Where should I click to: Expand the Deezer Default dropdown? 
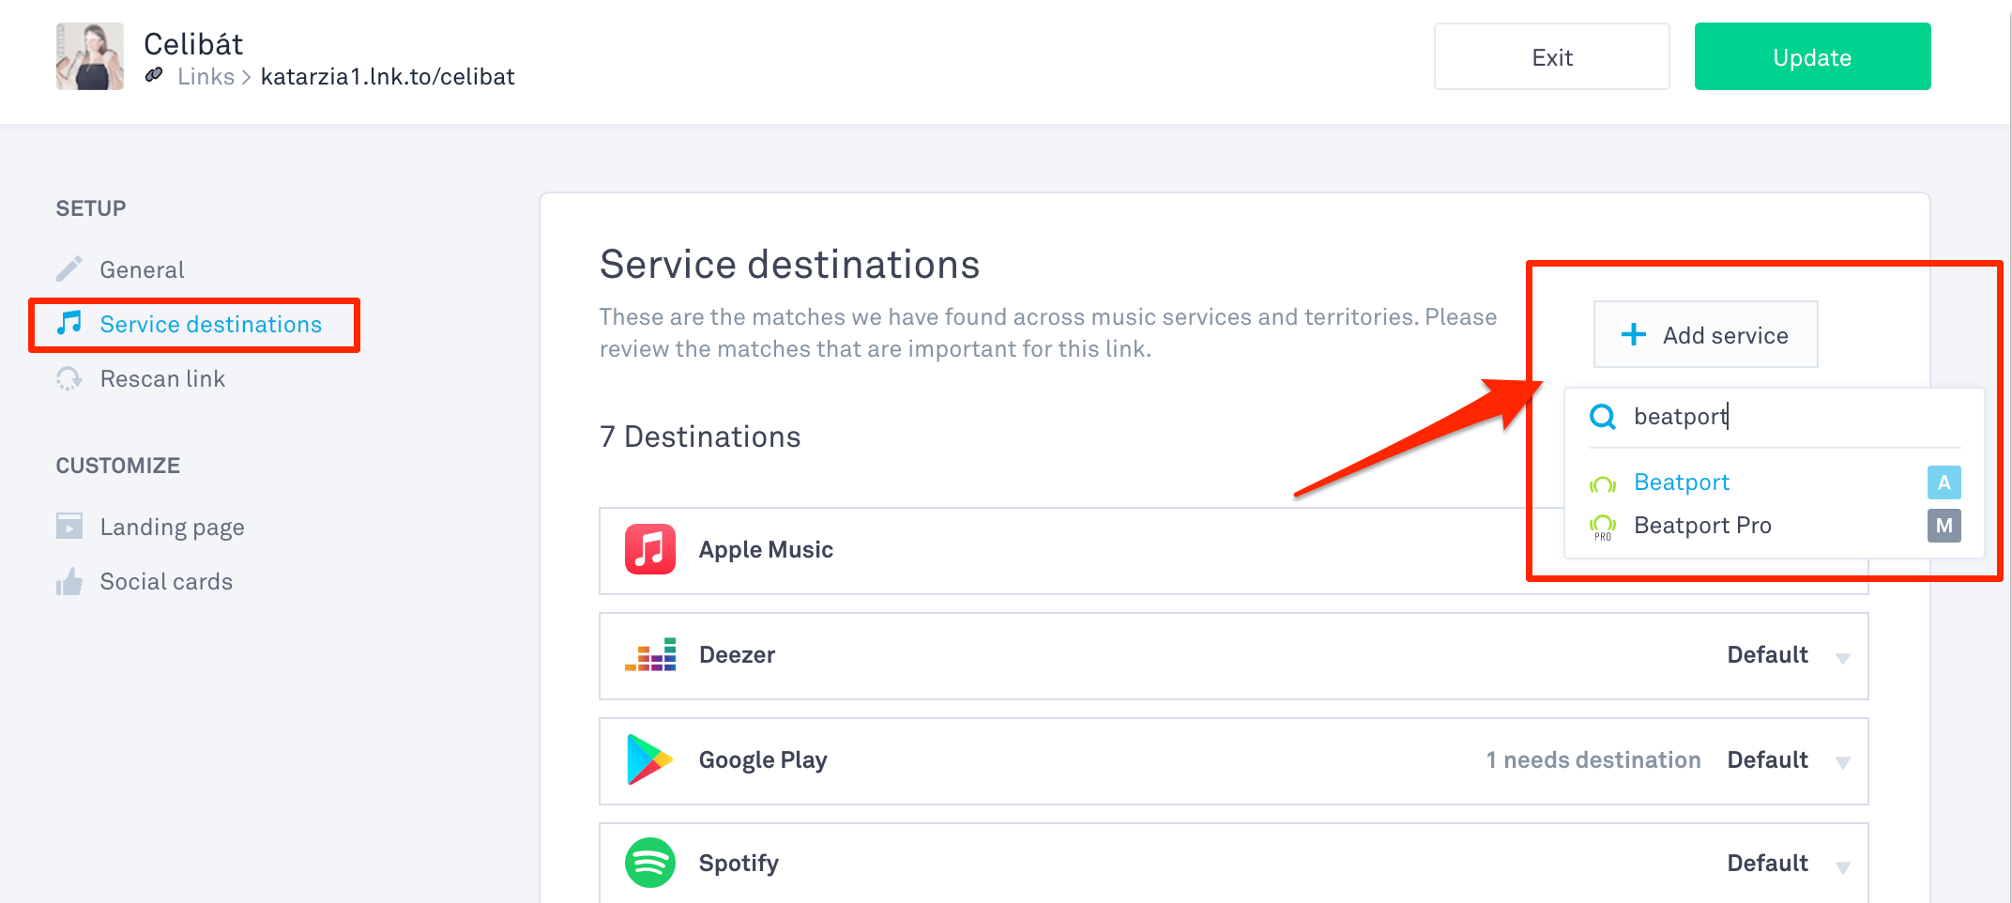(x=1842, y=656)
